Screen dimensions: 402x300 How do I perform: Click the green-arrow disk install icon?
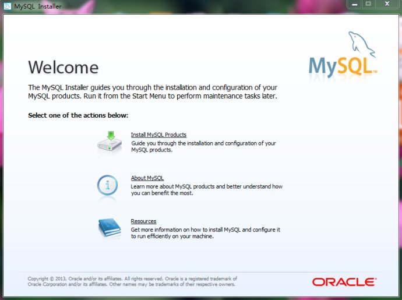coord(110,143)
